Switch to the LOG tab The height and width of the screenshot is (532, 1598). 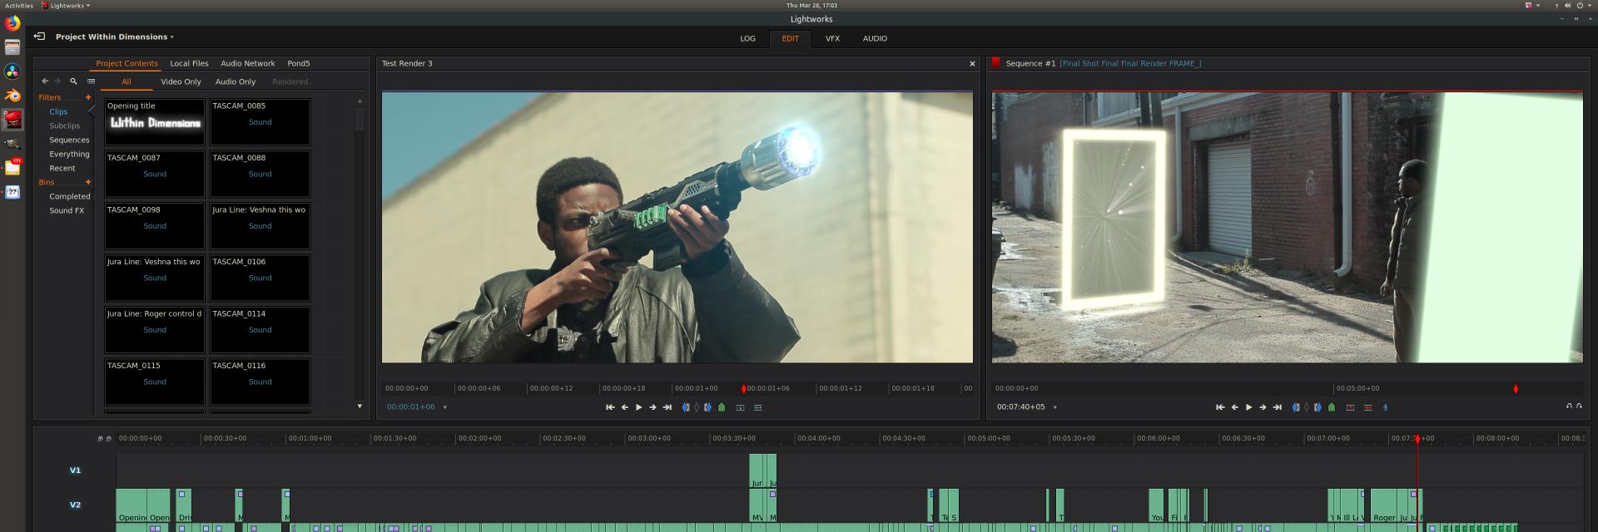(x=748, y=38)
